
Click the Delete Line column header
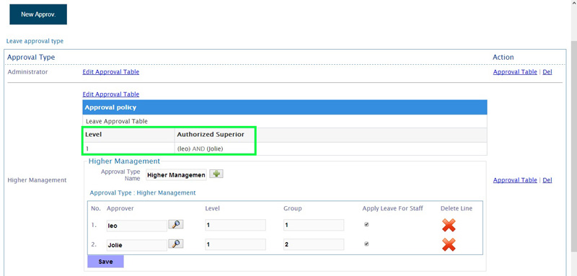pos(457,208)
